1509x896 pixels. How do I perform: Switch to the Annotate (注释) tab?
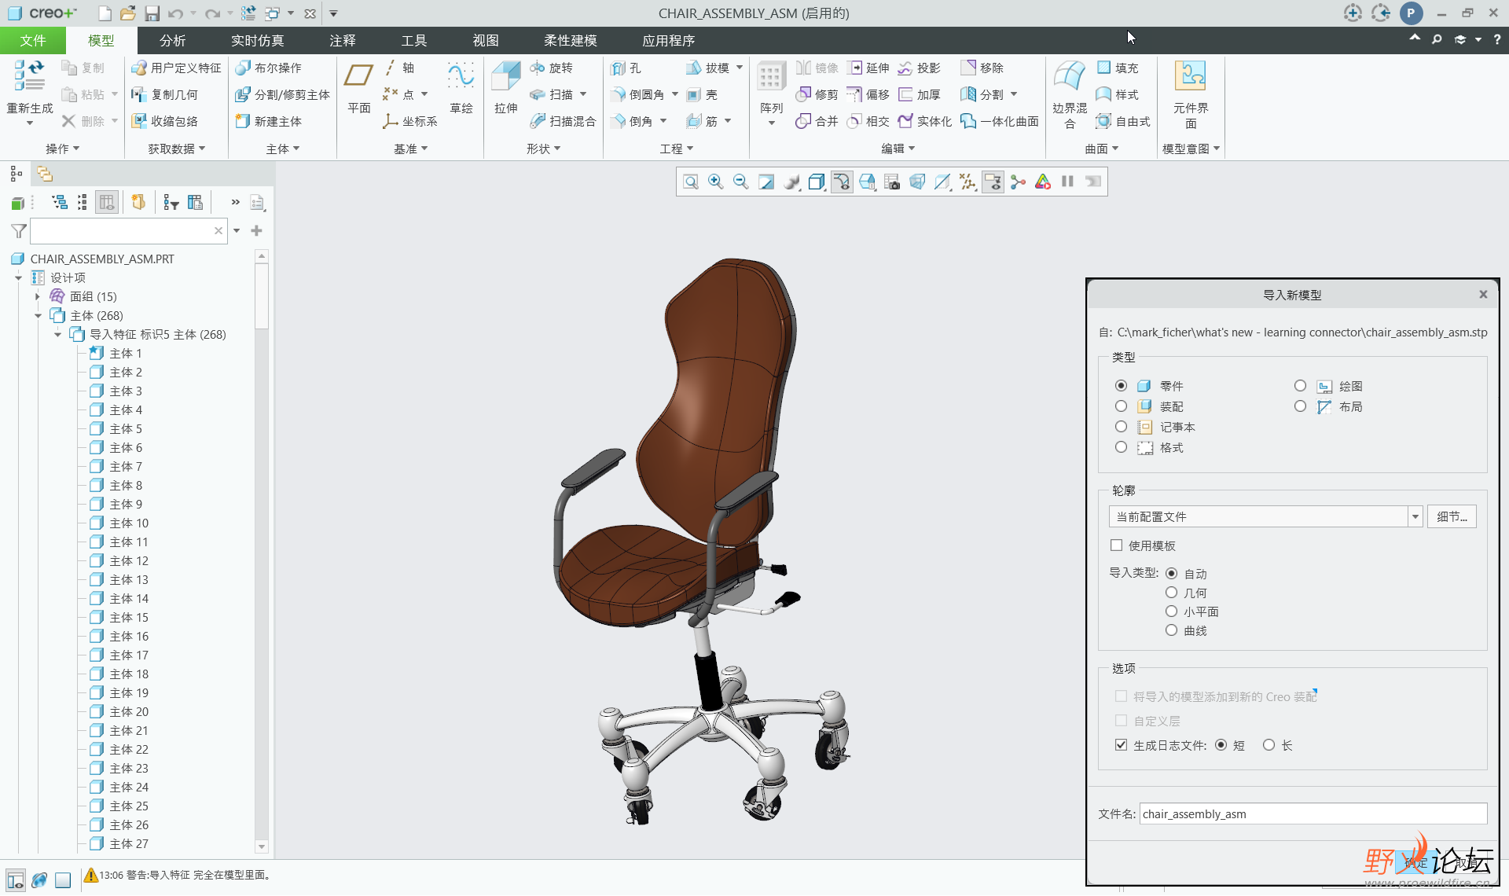[342, 40]
